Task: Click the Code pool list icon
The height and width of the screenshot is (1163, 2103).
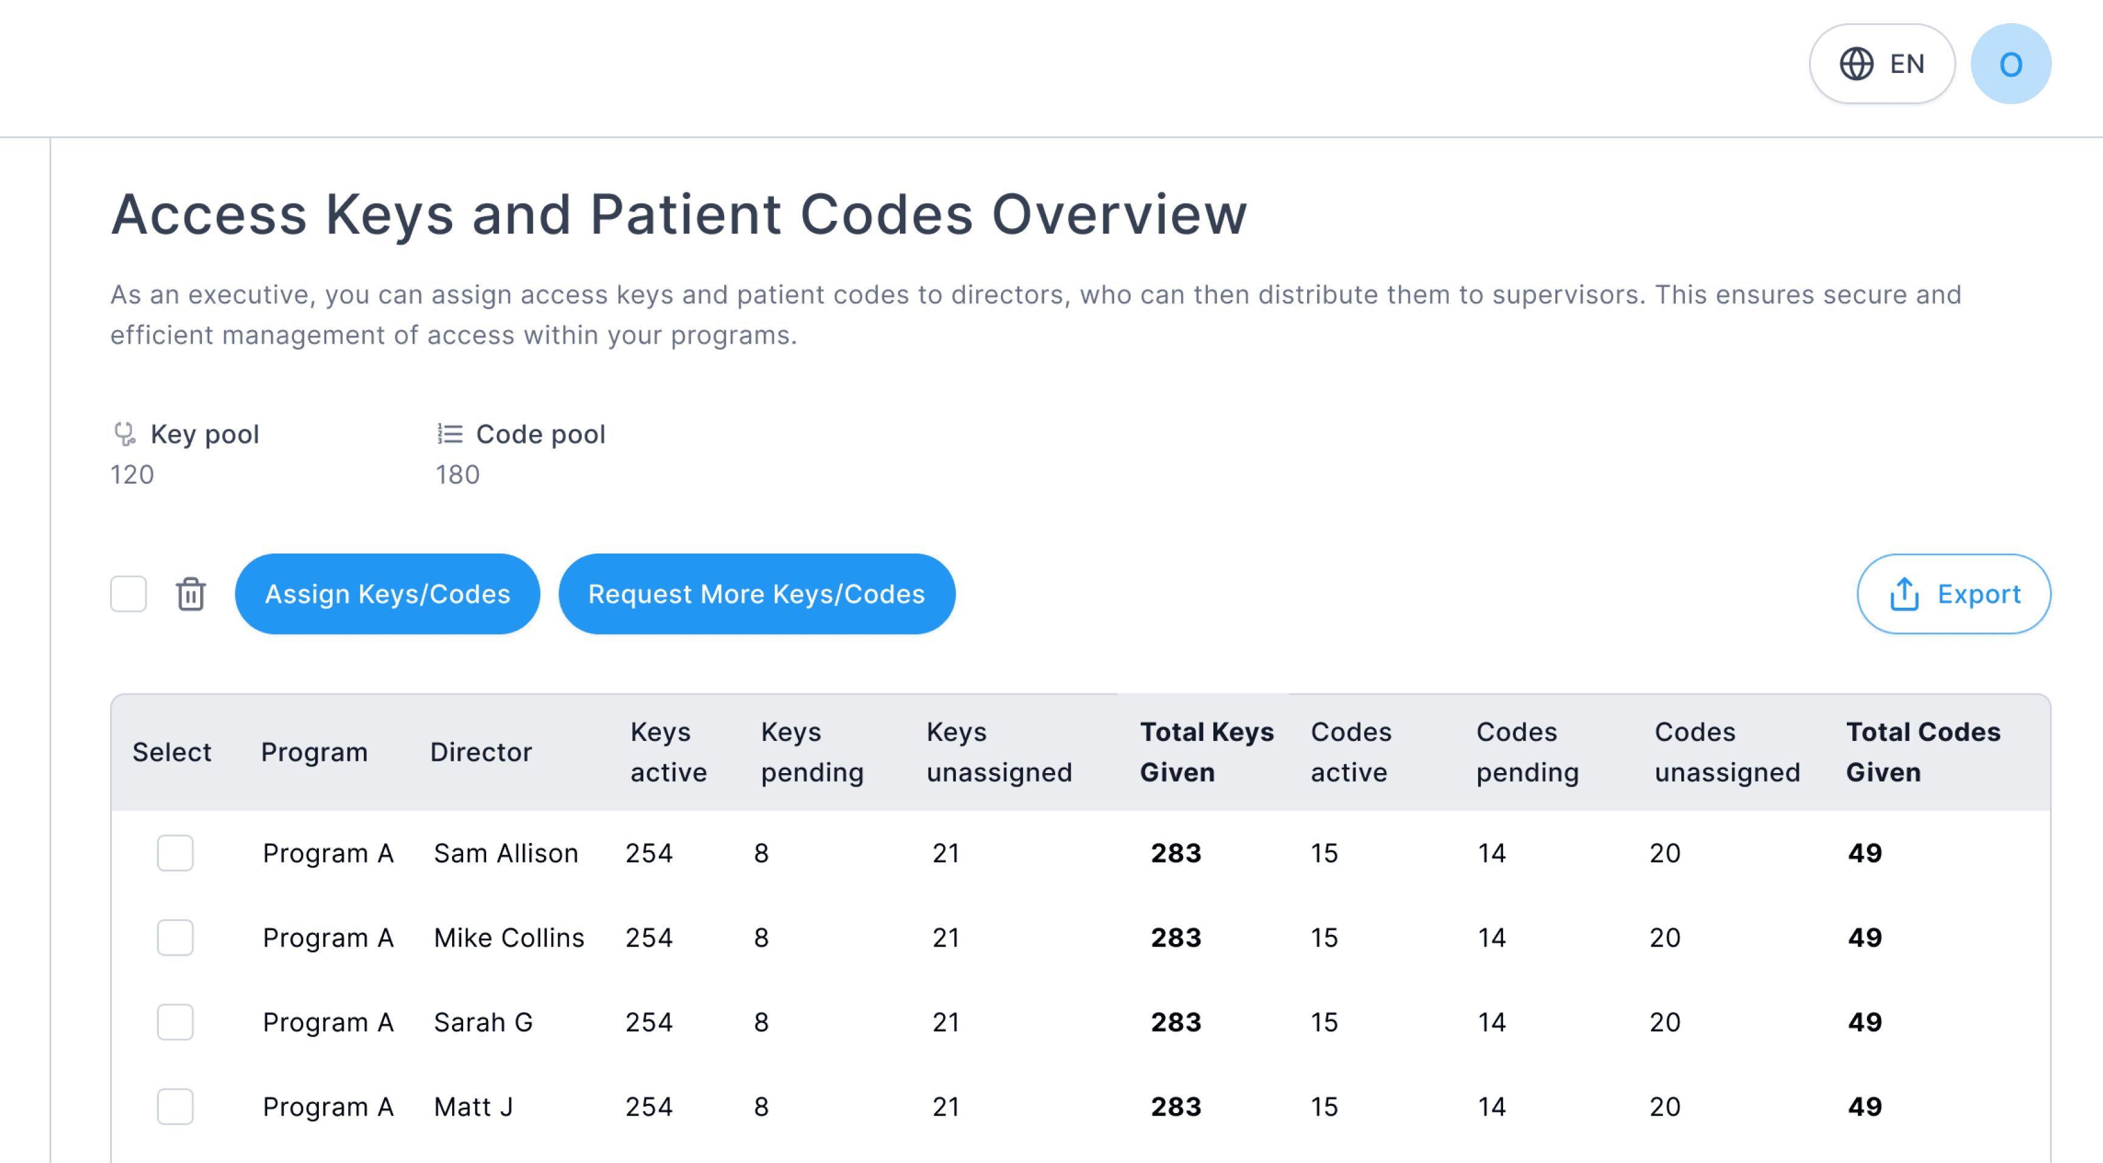Action: 450,434
